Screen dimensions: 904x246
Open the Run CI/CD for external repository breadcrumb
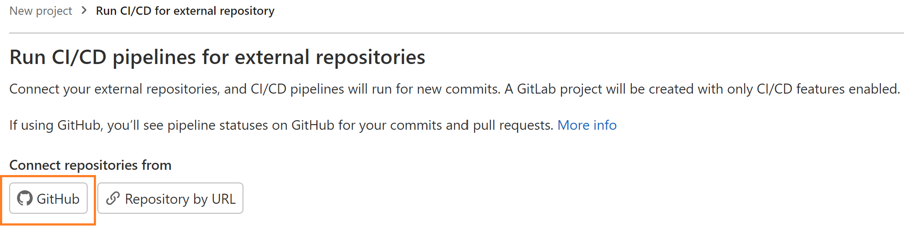point(185,11)
